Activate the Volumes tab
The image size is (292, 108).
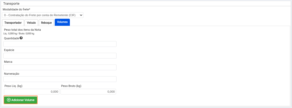pyautogui.click(x=62, y=22)
